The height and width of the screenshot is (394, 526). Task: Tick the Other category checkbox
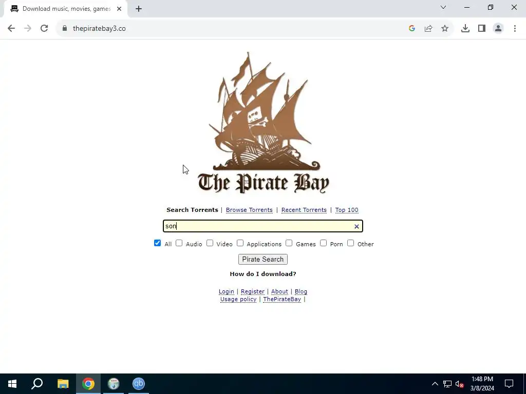pos(350,243)
